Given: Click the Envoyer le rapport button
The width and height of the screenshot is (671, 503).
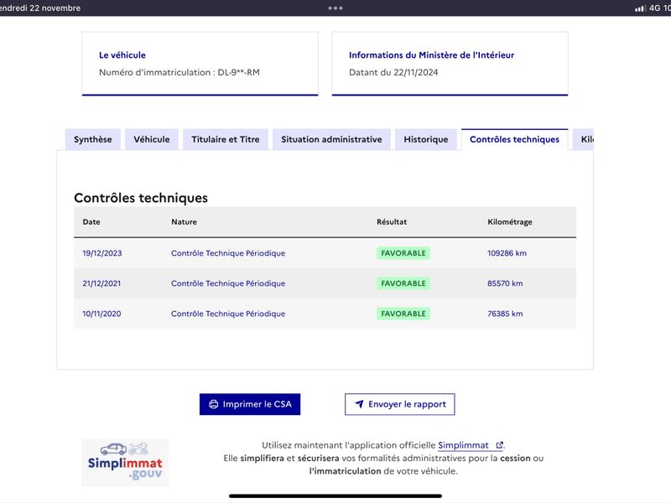Looking at the screenshot, I should 400,404.
